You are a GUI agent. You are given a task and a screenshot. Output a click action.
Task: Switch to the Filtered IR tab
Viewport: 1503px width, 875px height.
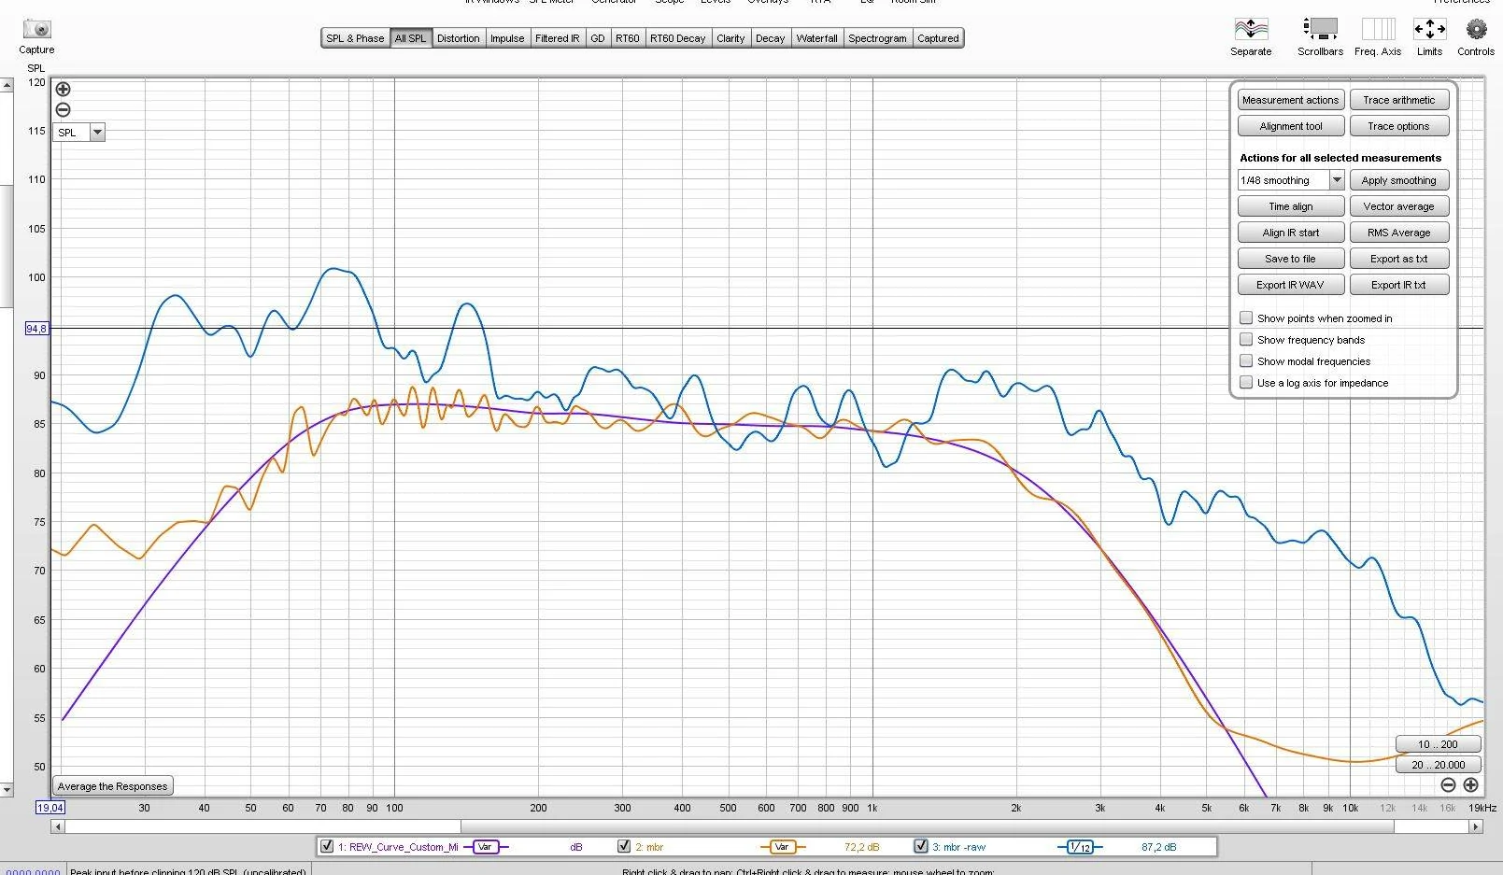[557, 38]
